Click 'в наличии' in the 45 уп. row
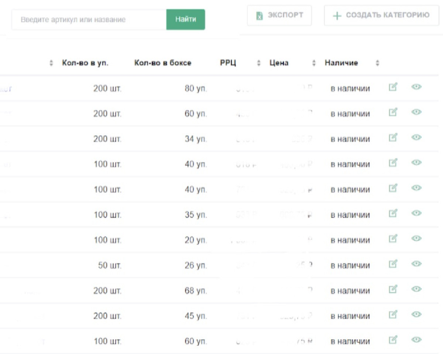The height and width of the screenshot is (354, 443). 350,316
